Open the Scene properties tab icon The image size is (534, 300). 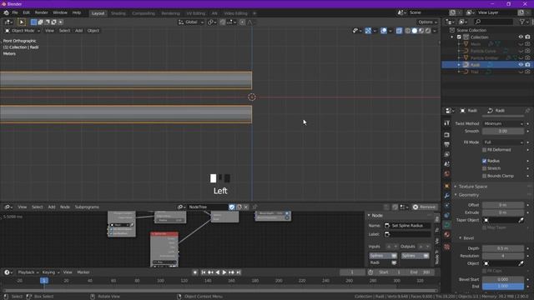447,164
